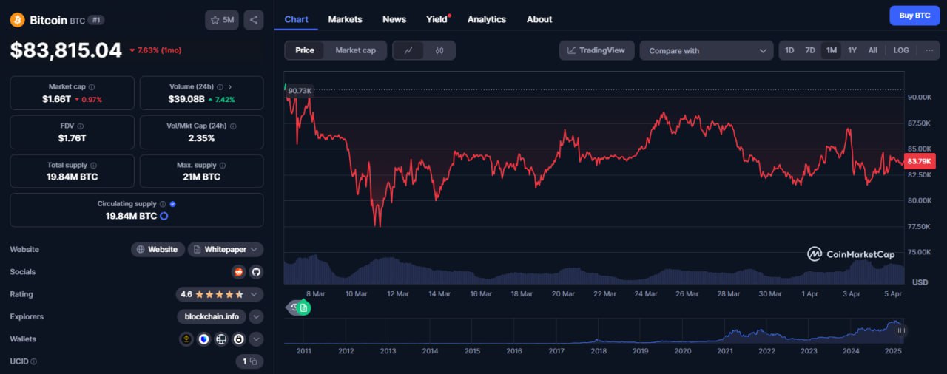Click the 90.73K high price label
Screen dimensions: 947x374
[300, 90]
